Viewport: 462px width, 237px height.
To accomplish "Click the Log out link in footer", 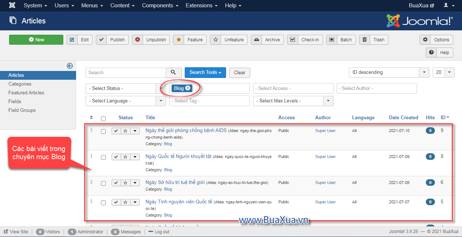I will click(159, 232).
